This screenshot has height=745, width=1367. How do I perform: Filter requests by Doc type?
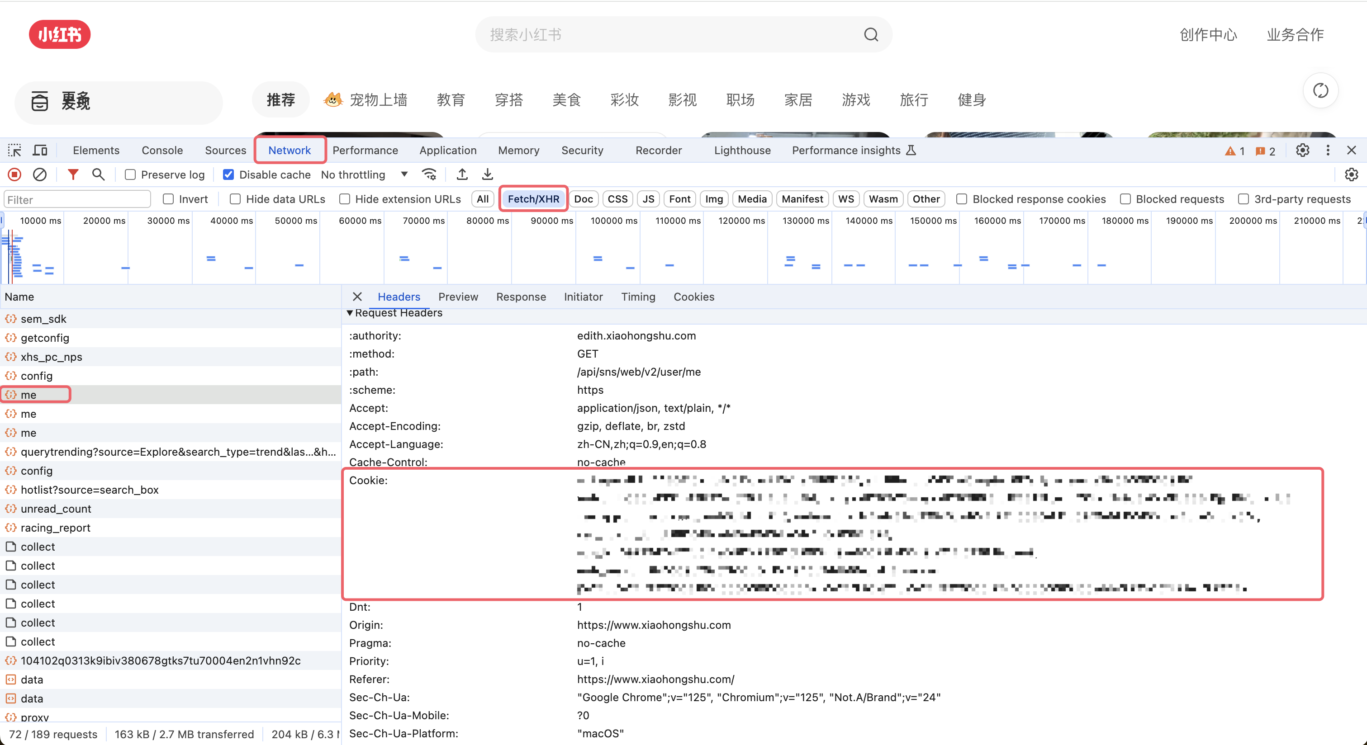tap(583, 199)
